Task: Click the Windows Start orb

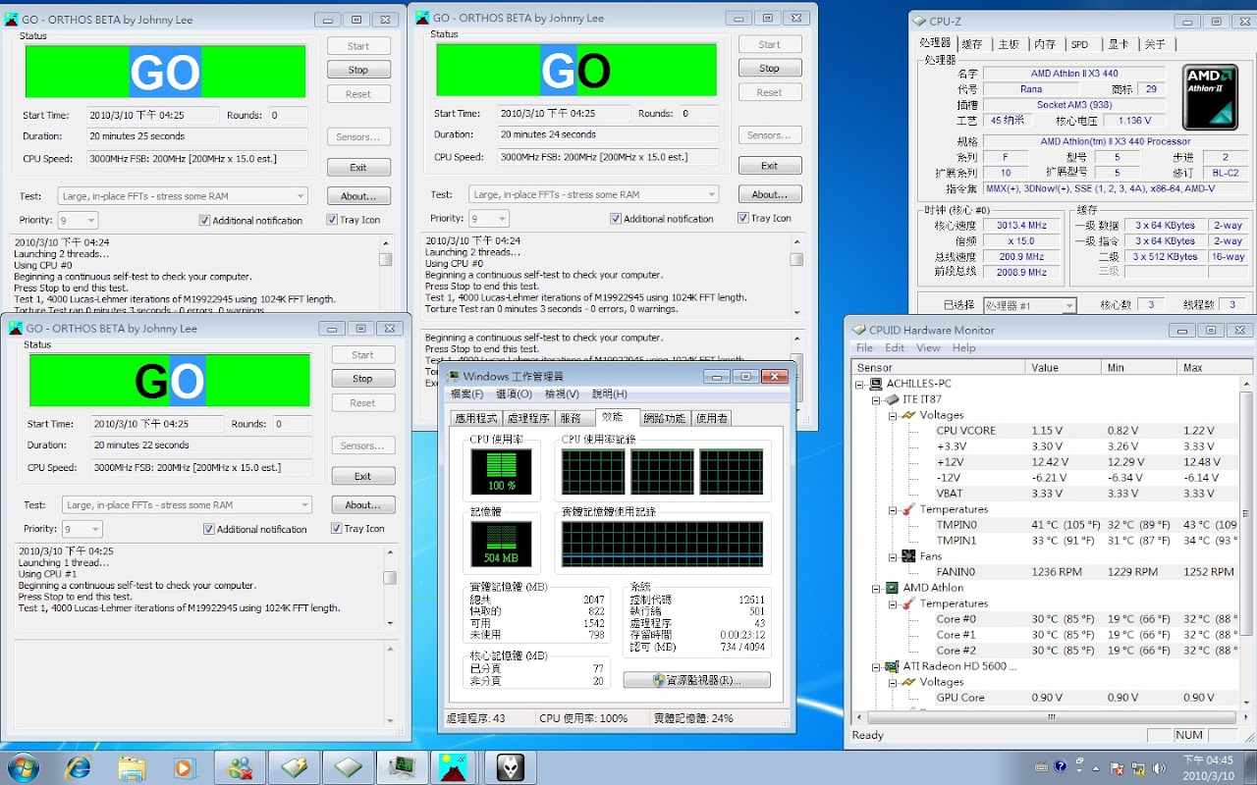Action: [x=23, y=766]
